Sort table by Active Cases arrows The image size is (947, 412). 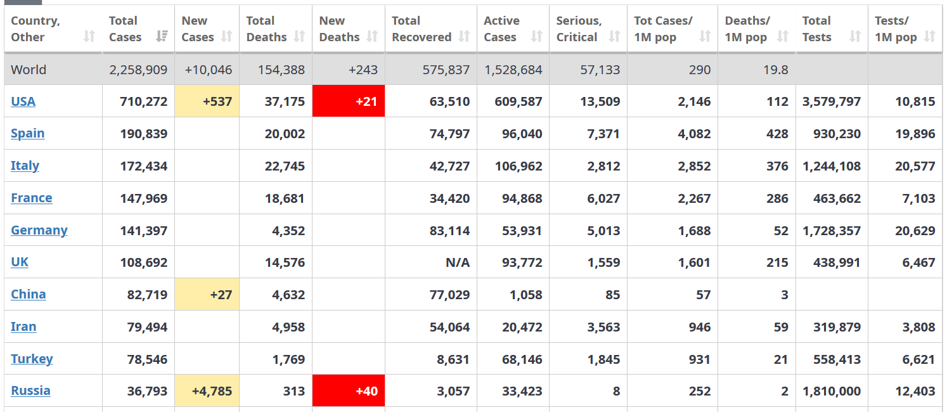(x=536, y=37)
